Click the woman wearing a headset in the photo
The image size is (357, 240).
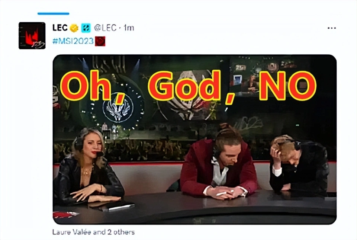point(89,166)
